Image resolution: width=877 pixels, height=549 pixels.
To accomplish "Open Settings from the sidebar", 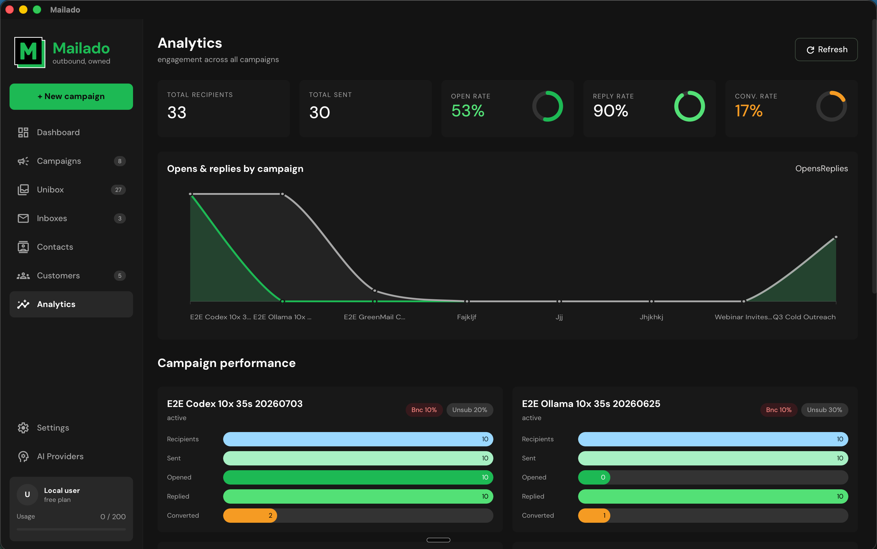I will [x=71, y=428].
